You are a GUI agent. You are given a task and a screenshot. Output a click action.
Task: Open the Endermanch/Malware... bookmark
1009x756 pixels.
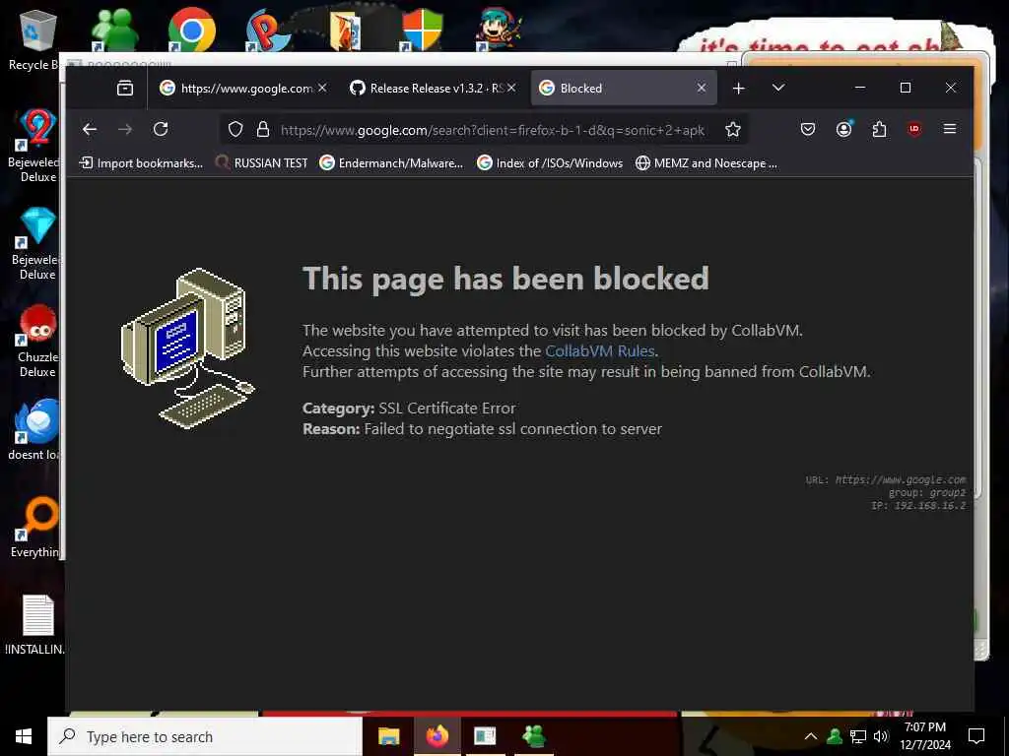391,163
